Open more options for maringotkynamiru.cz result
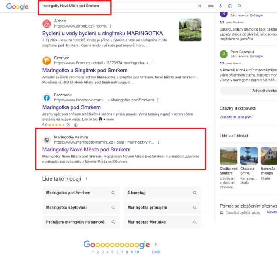Viewport: 277px width, 258px height. (x=159, y=142)
